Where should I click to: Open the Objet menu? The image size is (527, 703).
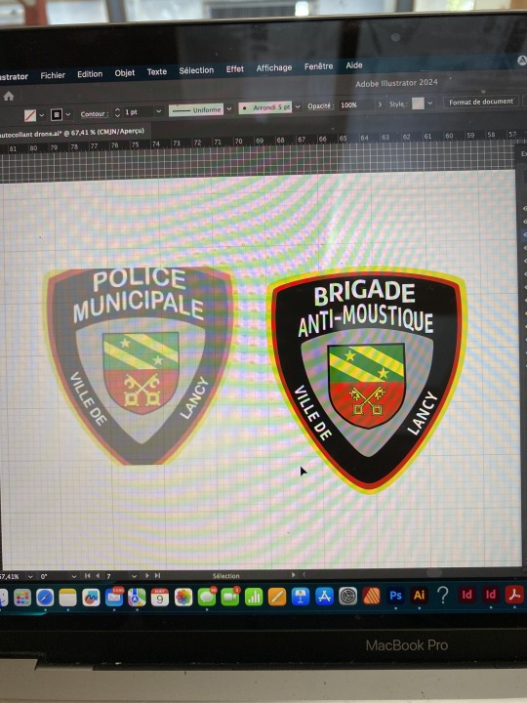[125, 72]
